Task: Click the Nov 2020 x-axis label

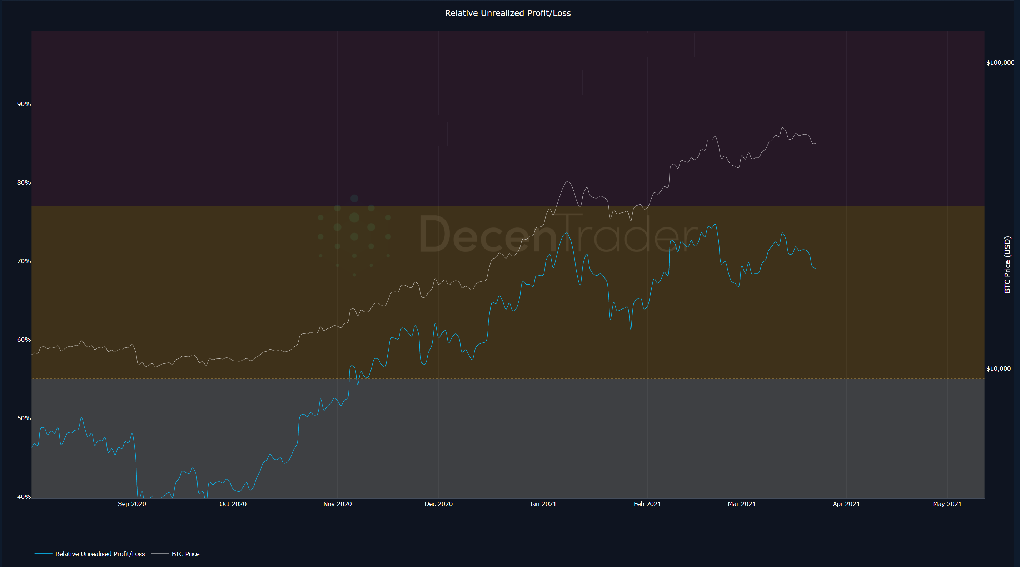Action: tap(337, 504)
